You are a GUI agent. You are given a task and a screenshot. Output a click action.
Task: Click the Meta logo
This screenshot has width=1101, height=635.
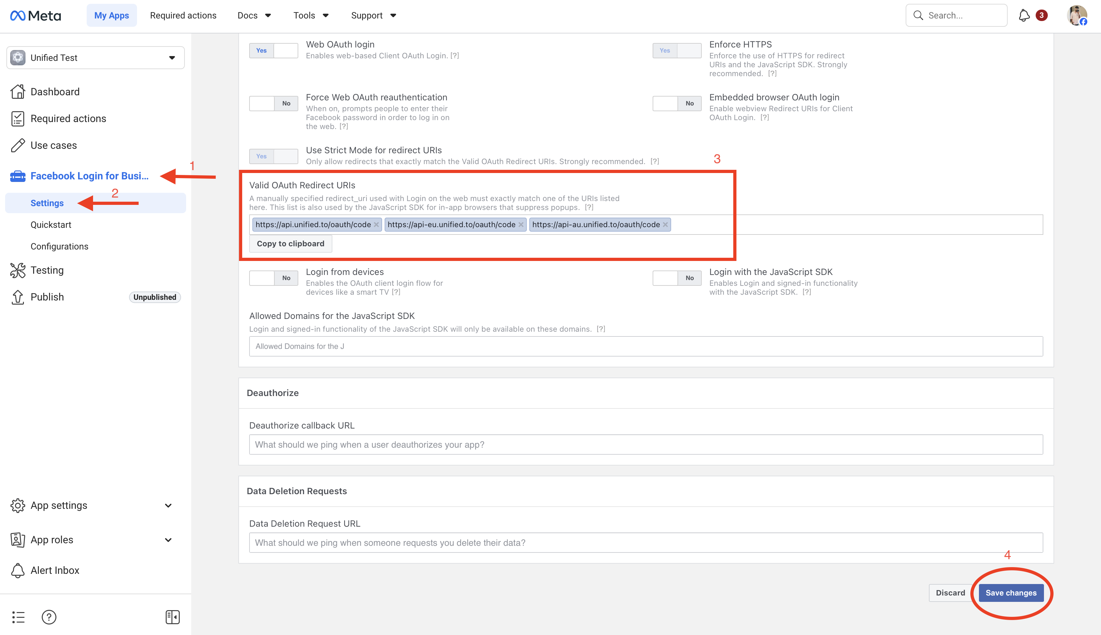click(36, 16)
